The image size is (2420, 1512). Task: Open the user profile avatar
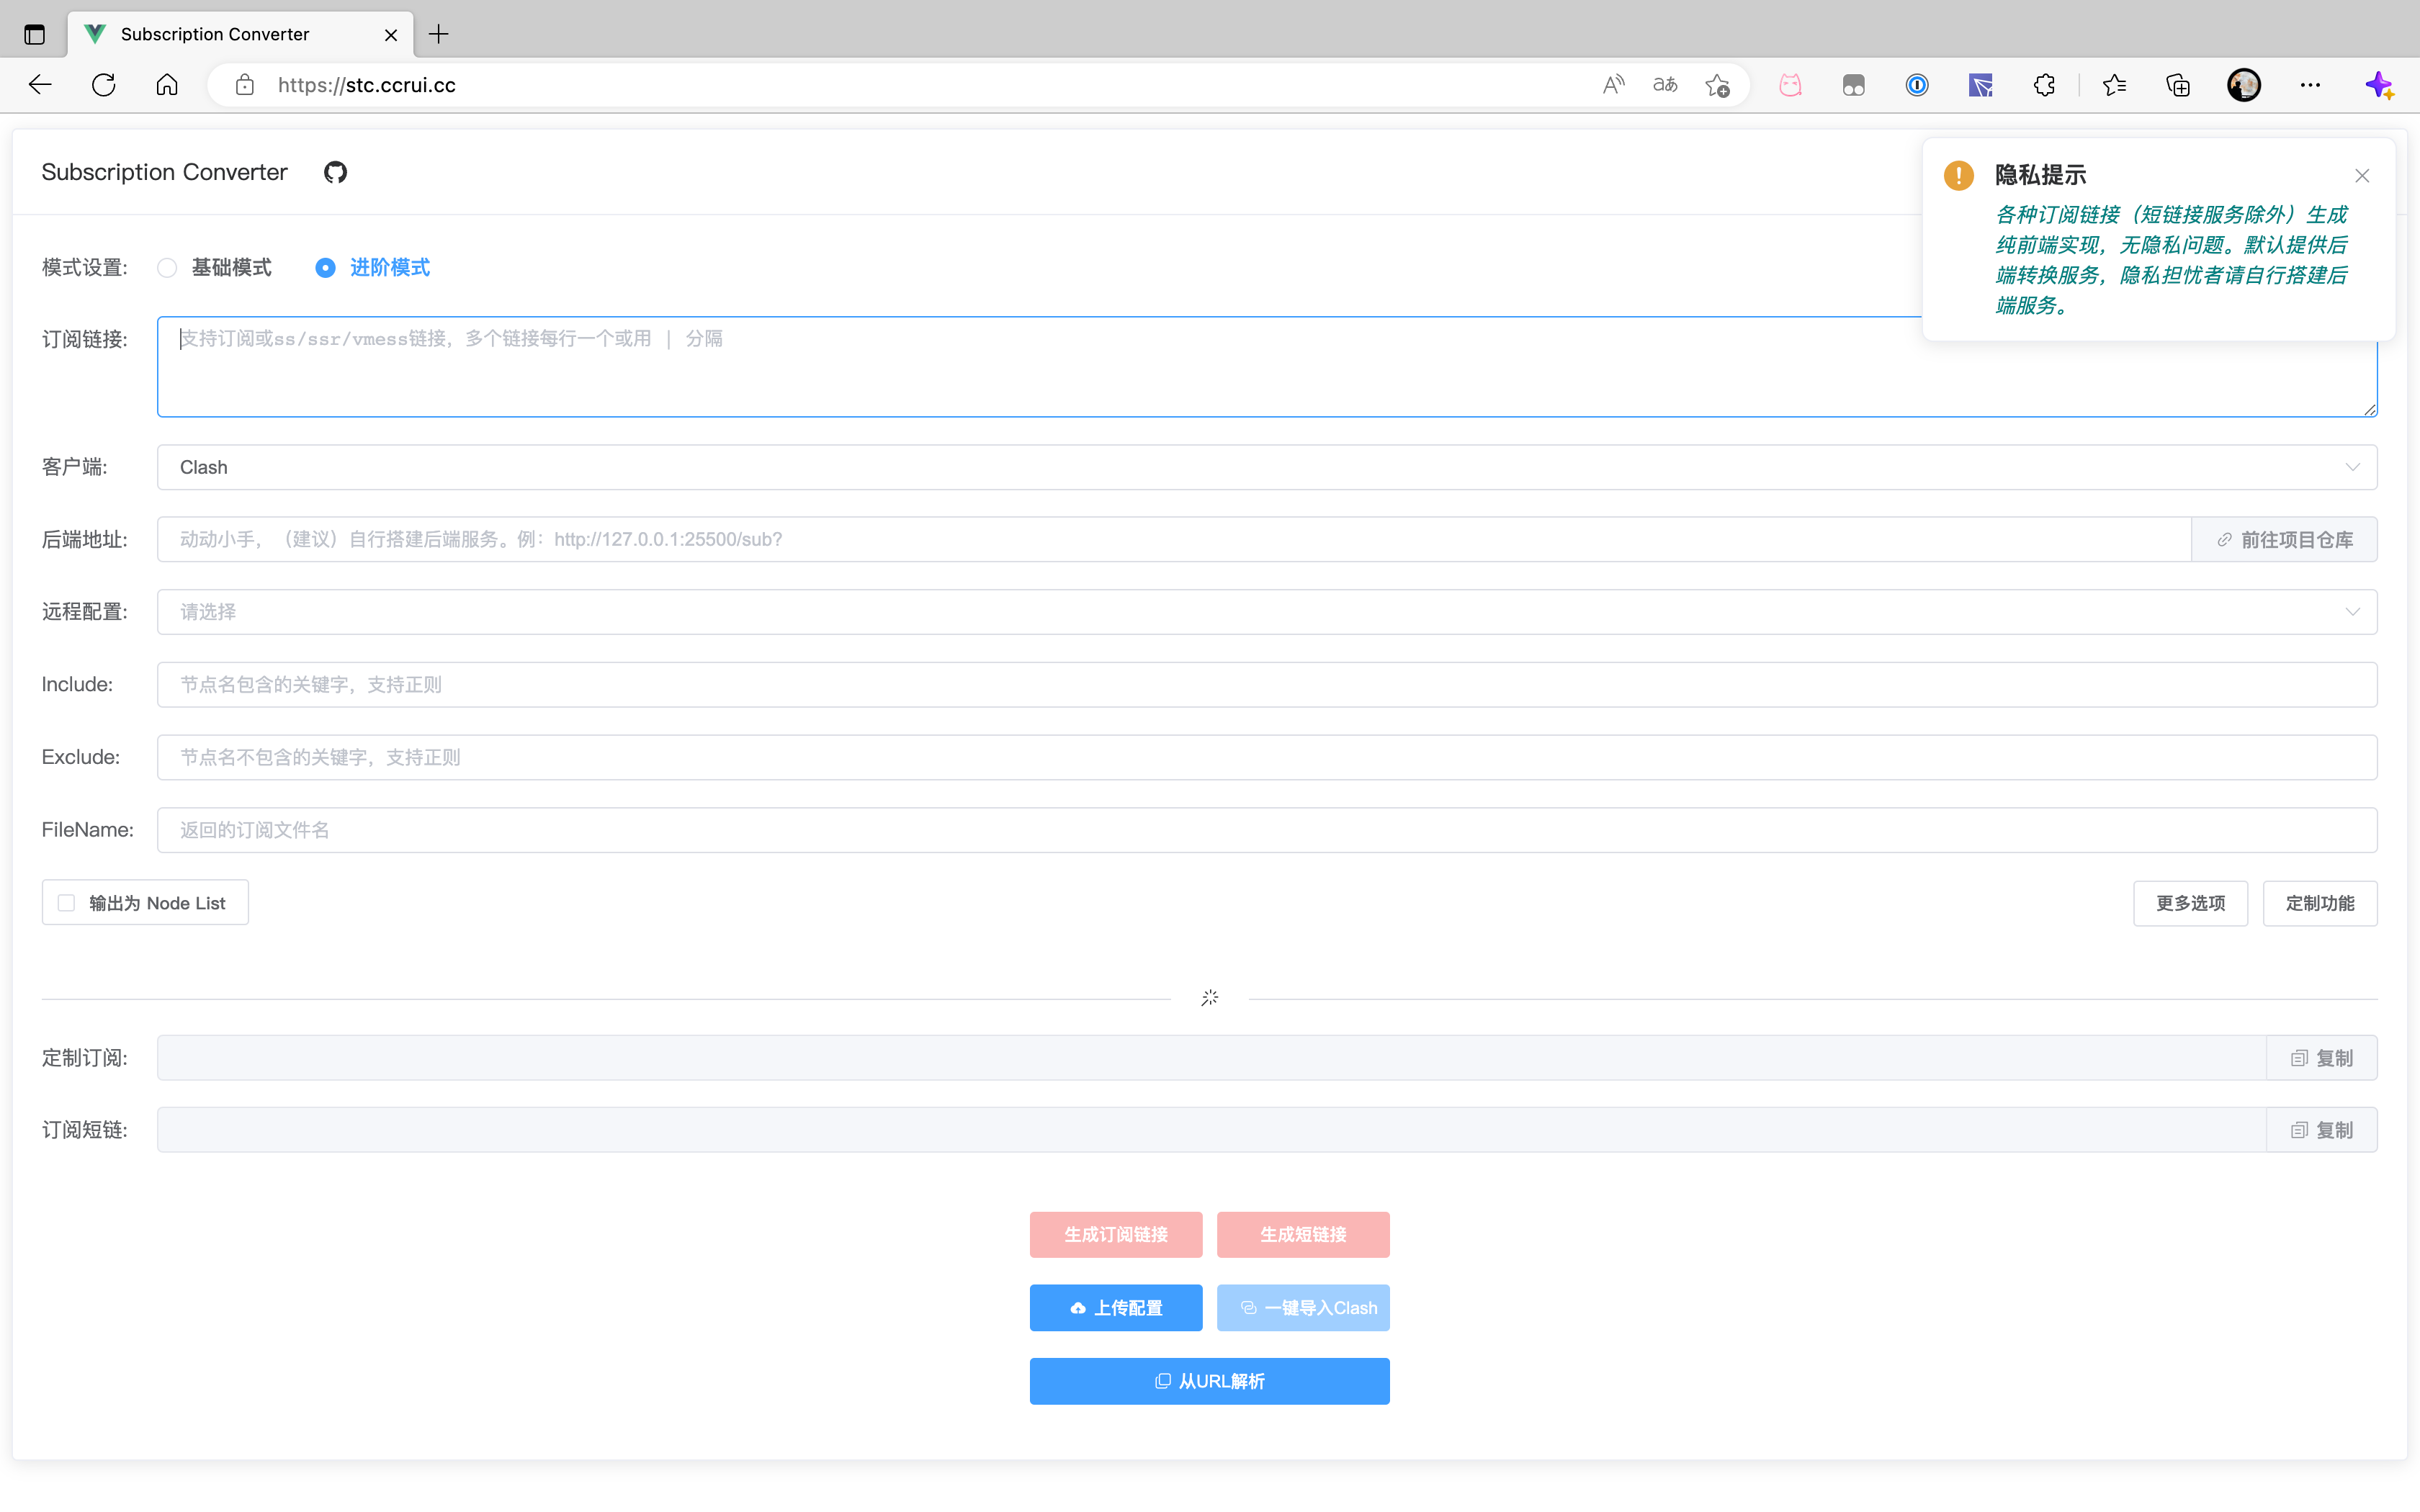pos(2244,85)
